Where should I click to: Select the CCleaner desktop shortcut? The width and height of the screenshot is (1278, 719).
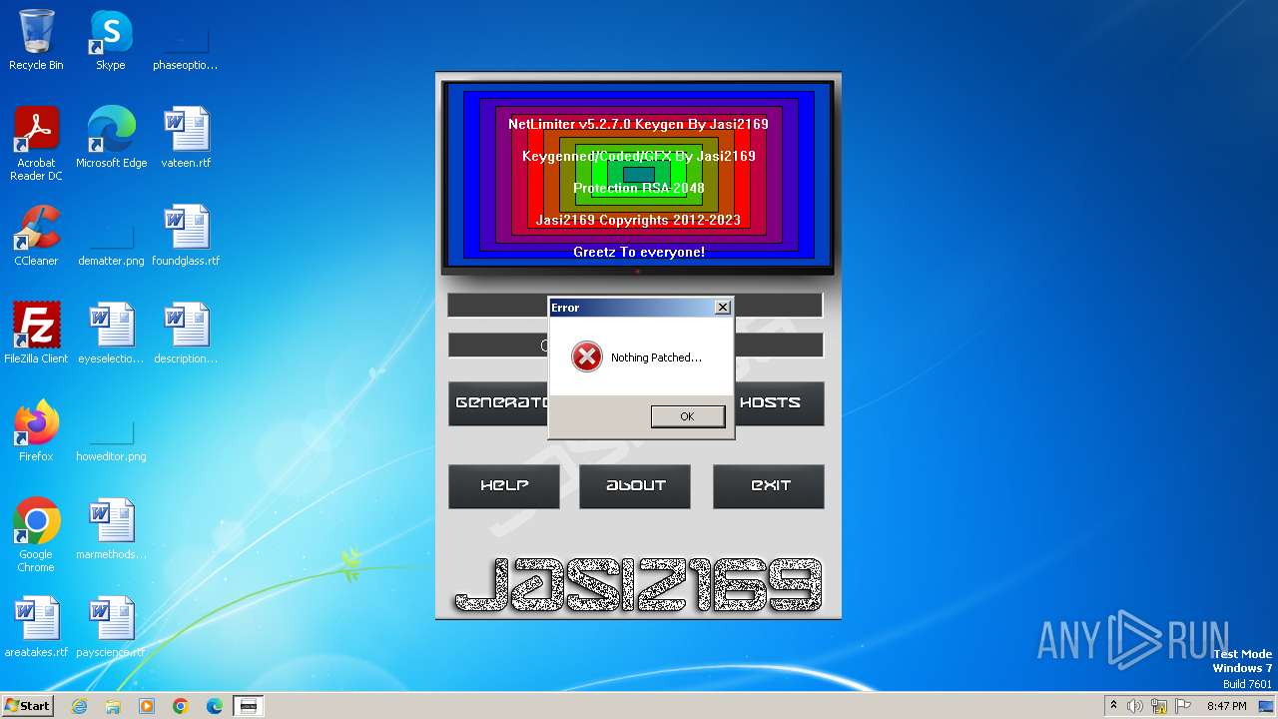tap(36, 236)
